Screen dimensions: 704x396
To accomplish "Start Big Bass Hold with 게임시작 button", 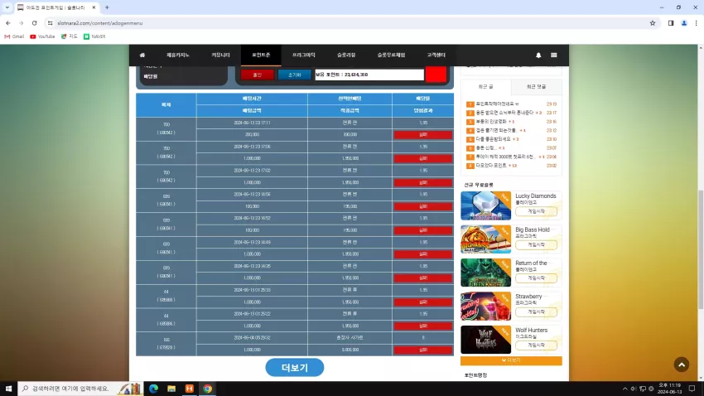I will (x=536, y=244).
